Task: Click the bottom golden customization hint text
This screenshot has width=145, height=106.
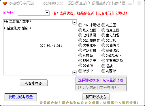Action: [x=89, y=103]
